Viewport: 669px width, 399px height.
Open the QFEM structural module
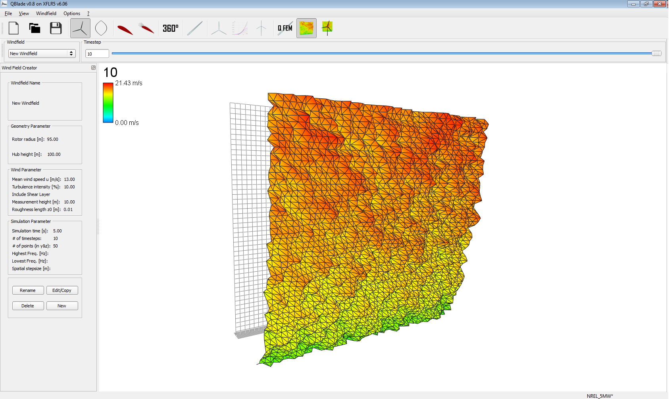[x=285, y=28]
